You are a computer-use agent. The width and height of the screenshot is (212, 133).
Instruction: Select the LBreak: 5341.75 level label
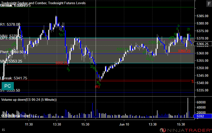14,78
